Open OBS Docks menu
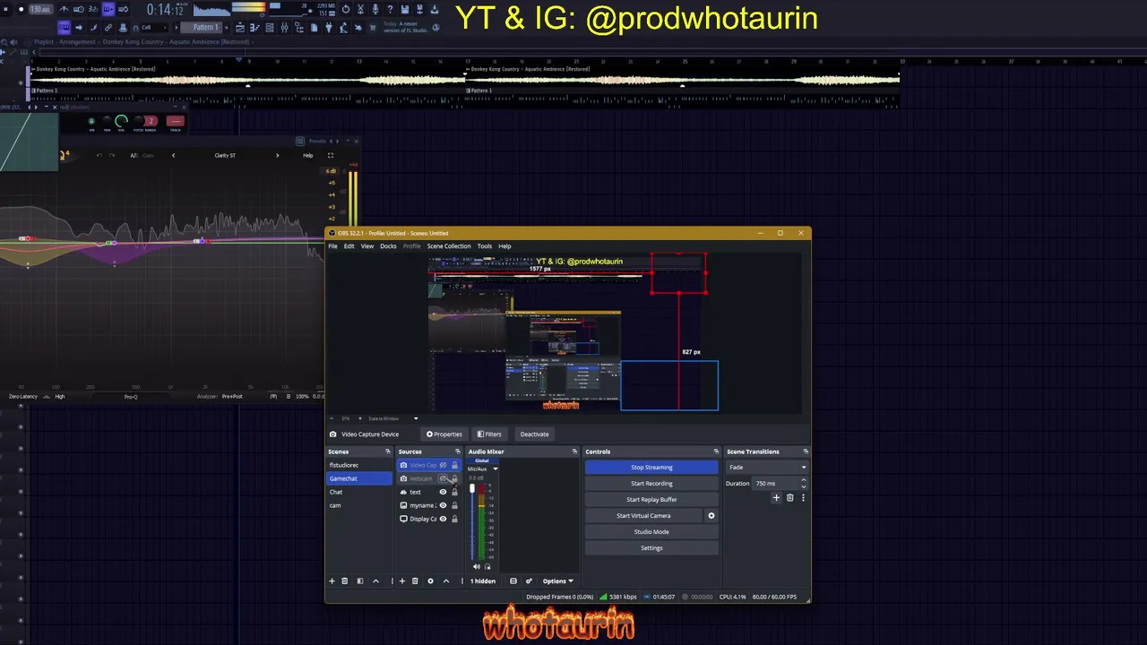Image resolution: width=1147 pixels, height=645 pixels. [x=388, y=246]
